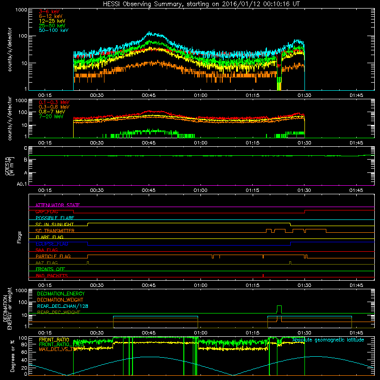Select the 0.1-0.3 MeV legend label
This screenshot has height=380, width=380.
(x=54, y=102)
